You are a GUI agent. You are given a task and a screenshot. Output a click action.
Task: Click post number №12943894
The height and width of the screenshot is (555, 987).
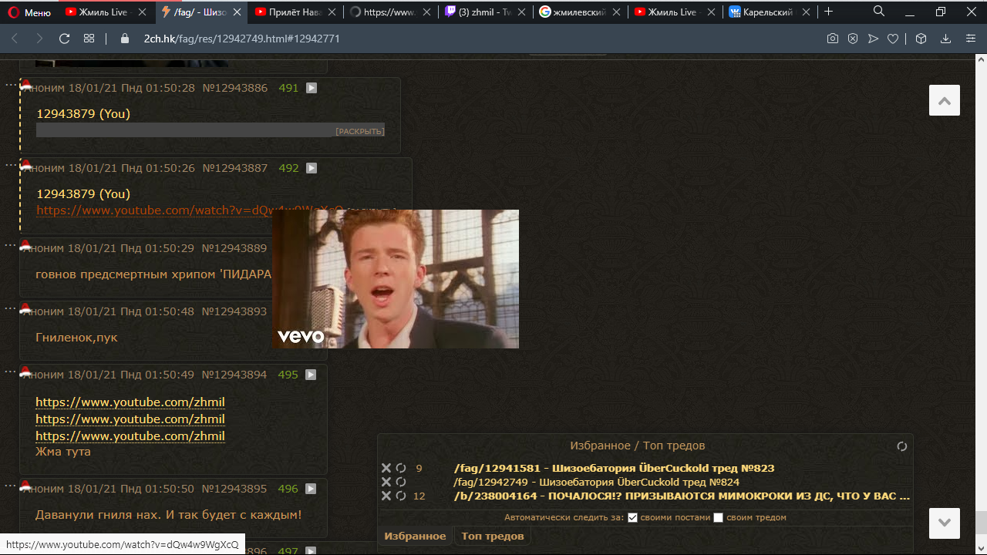234,375
